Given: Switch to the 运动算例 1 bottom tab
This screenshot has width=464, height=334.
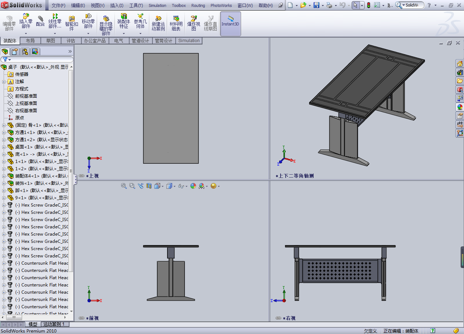Looking at the screenshot, I should (54, 324).
